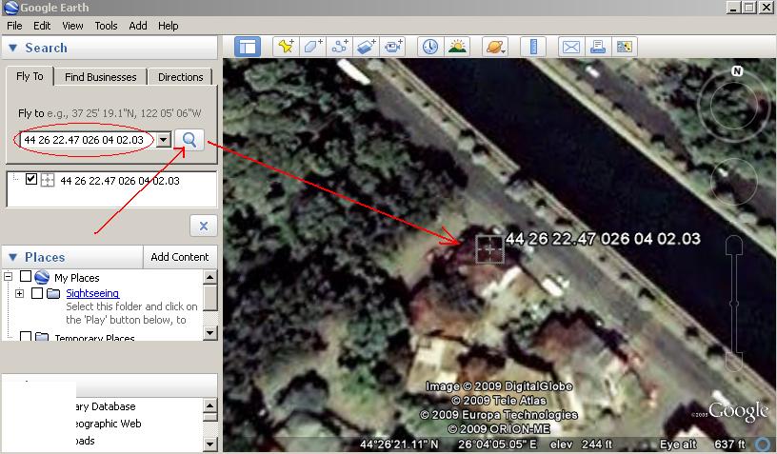Open the Sightseeing link
This screenshot has width=777, height=454.
click(x=92, y=293)
